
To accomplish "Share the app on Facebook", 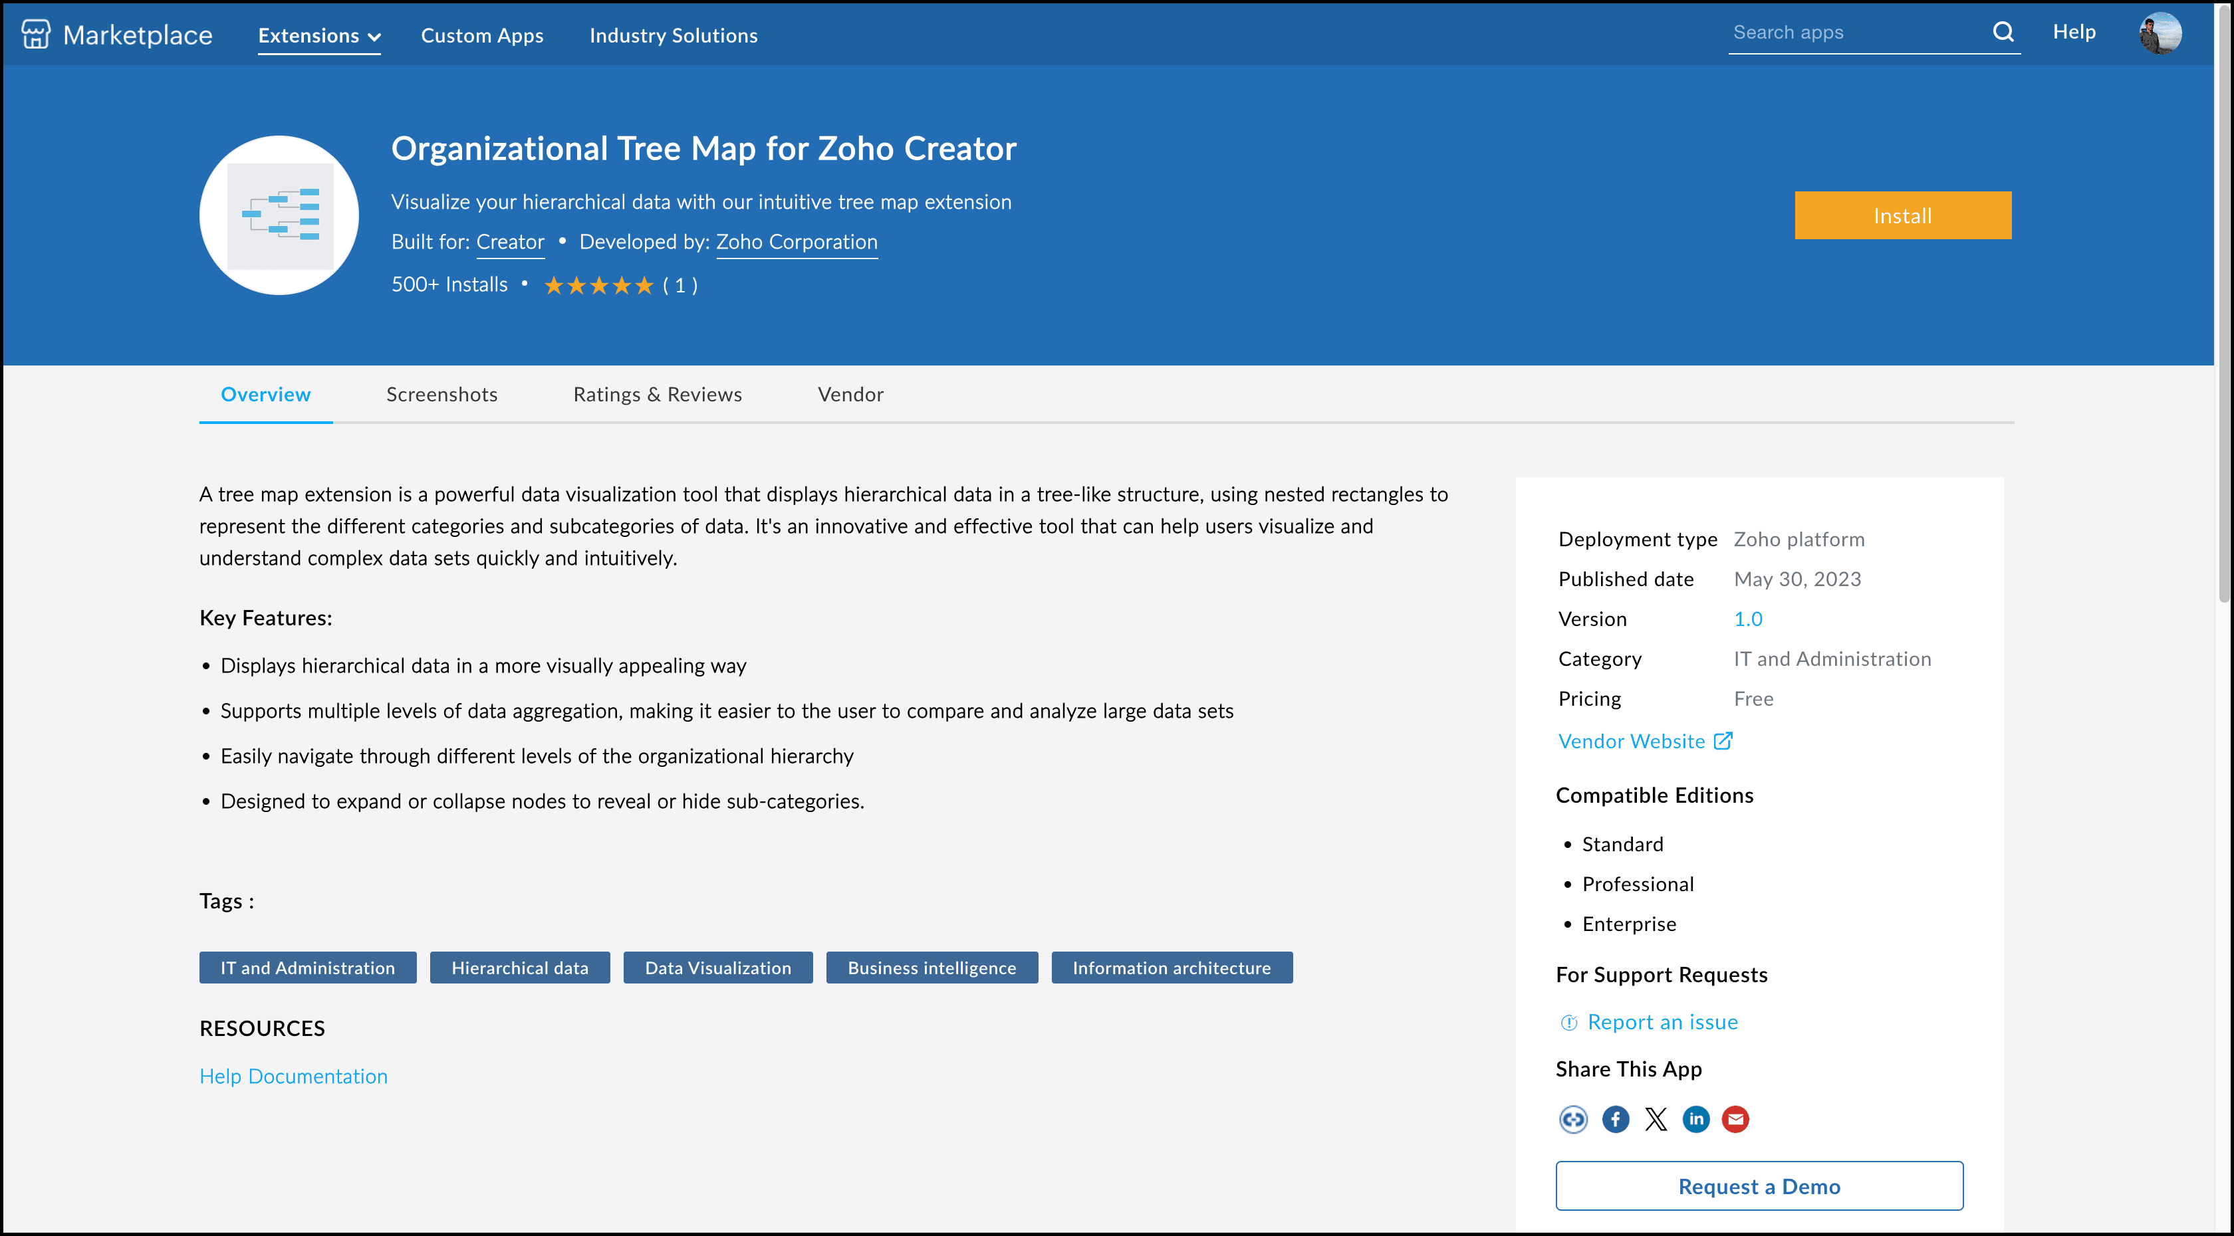I will tap(1615, 1119).
